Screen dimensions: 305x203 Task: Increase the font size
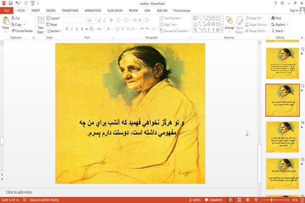pyautogui.click(x=100, y=20)
